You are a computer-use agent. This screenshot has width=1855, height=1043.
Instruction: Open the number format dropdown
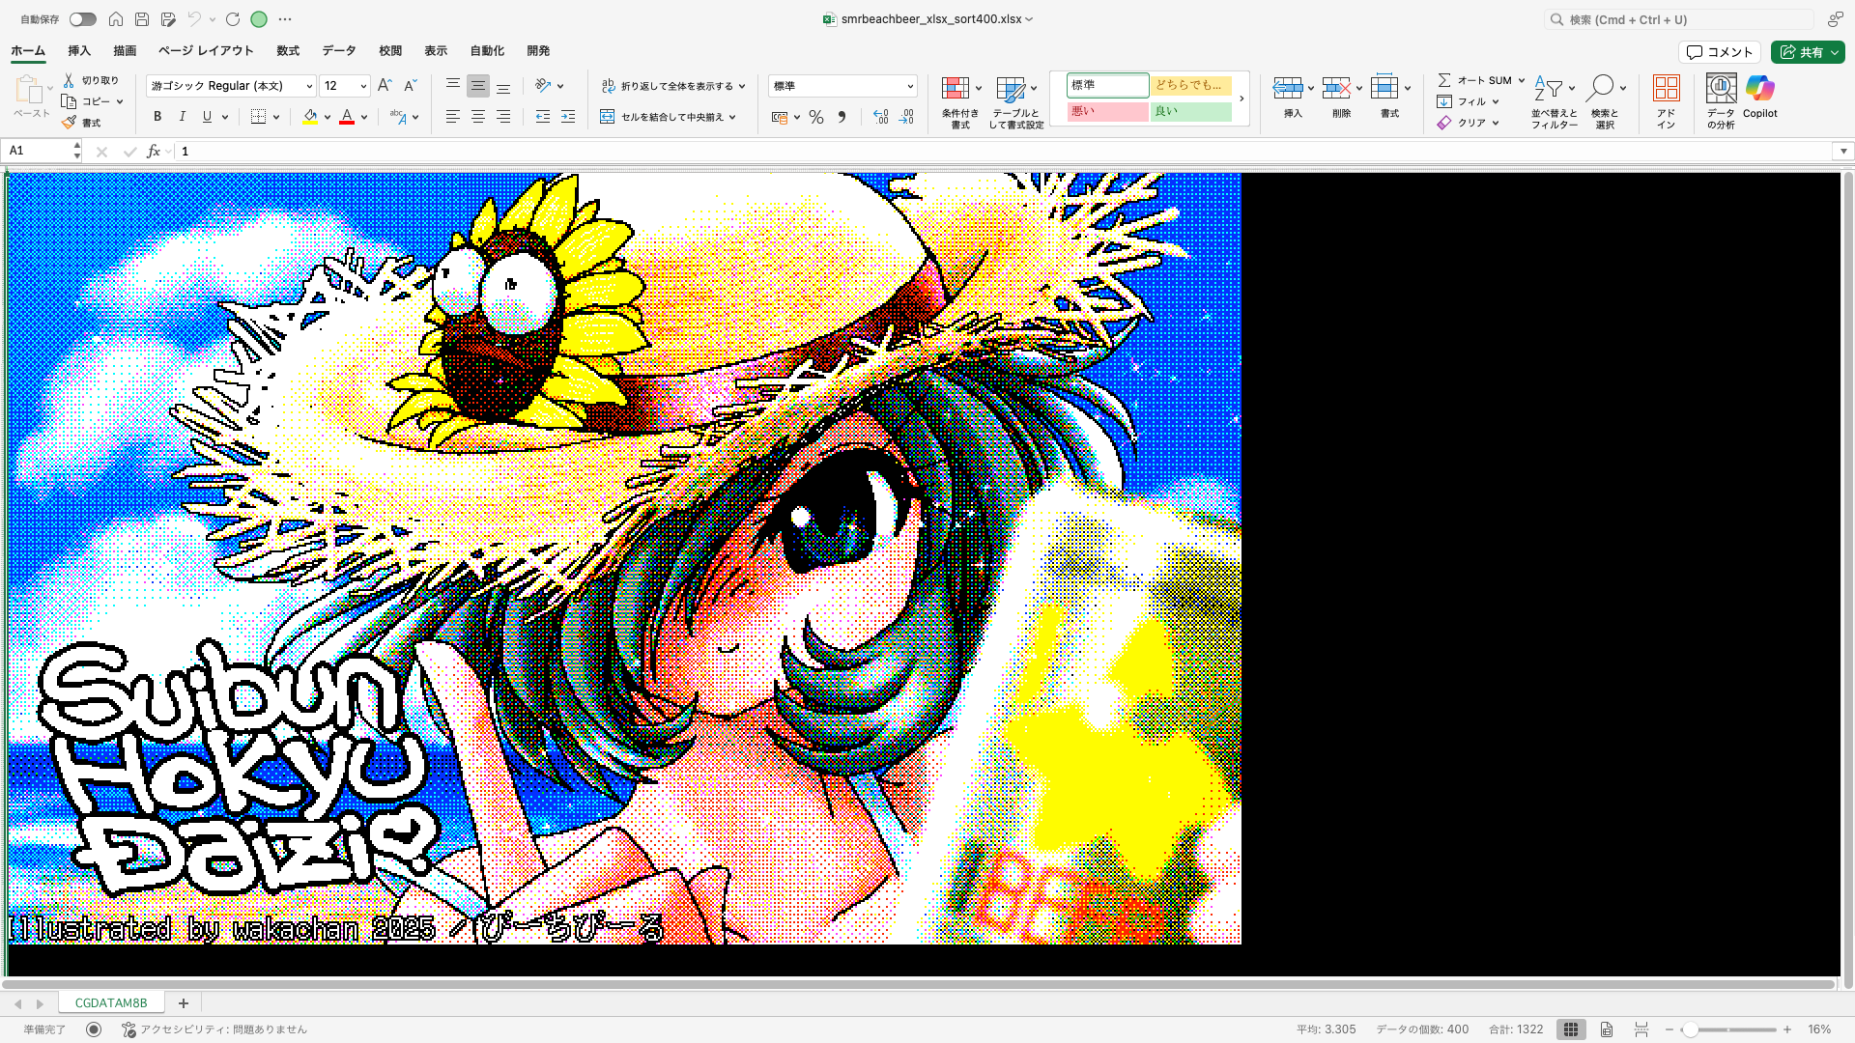909,87
